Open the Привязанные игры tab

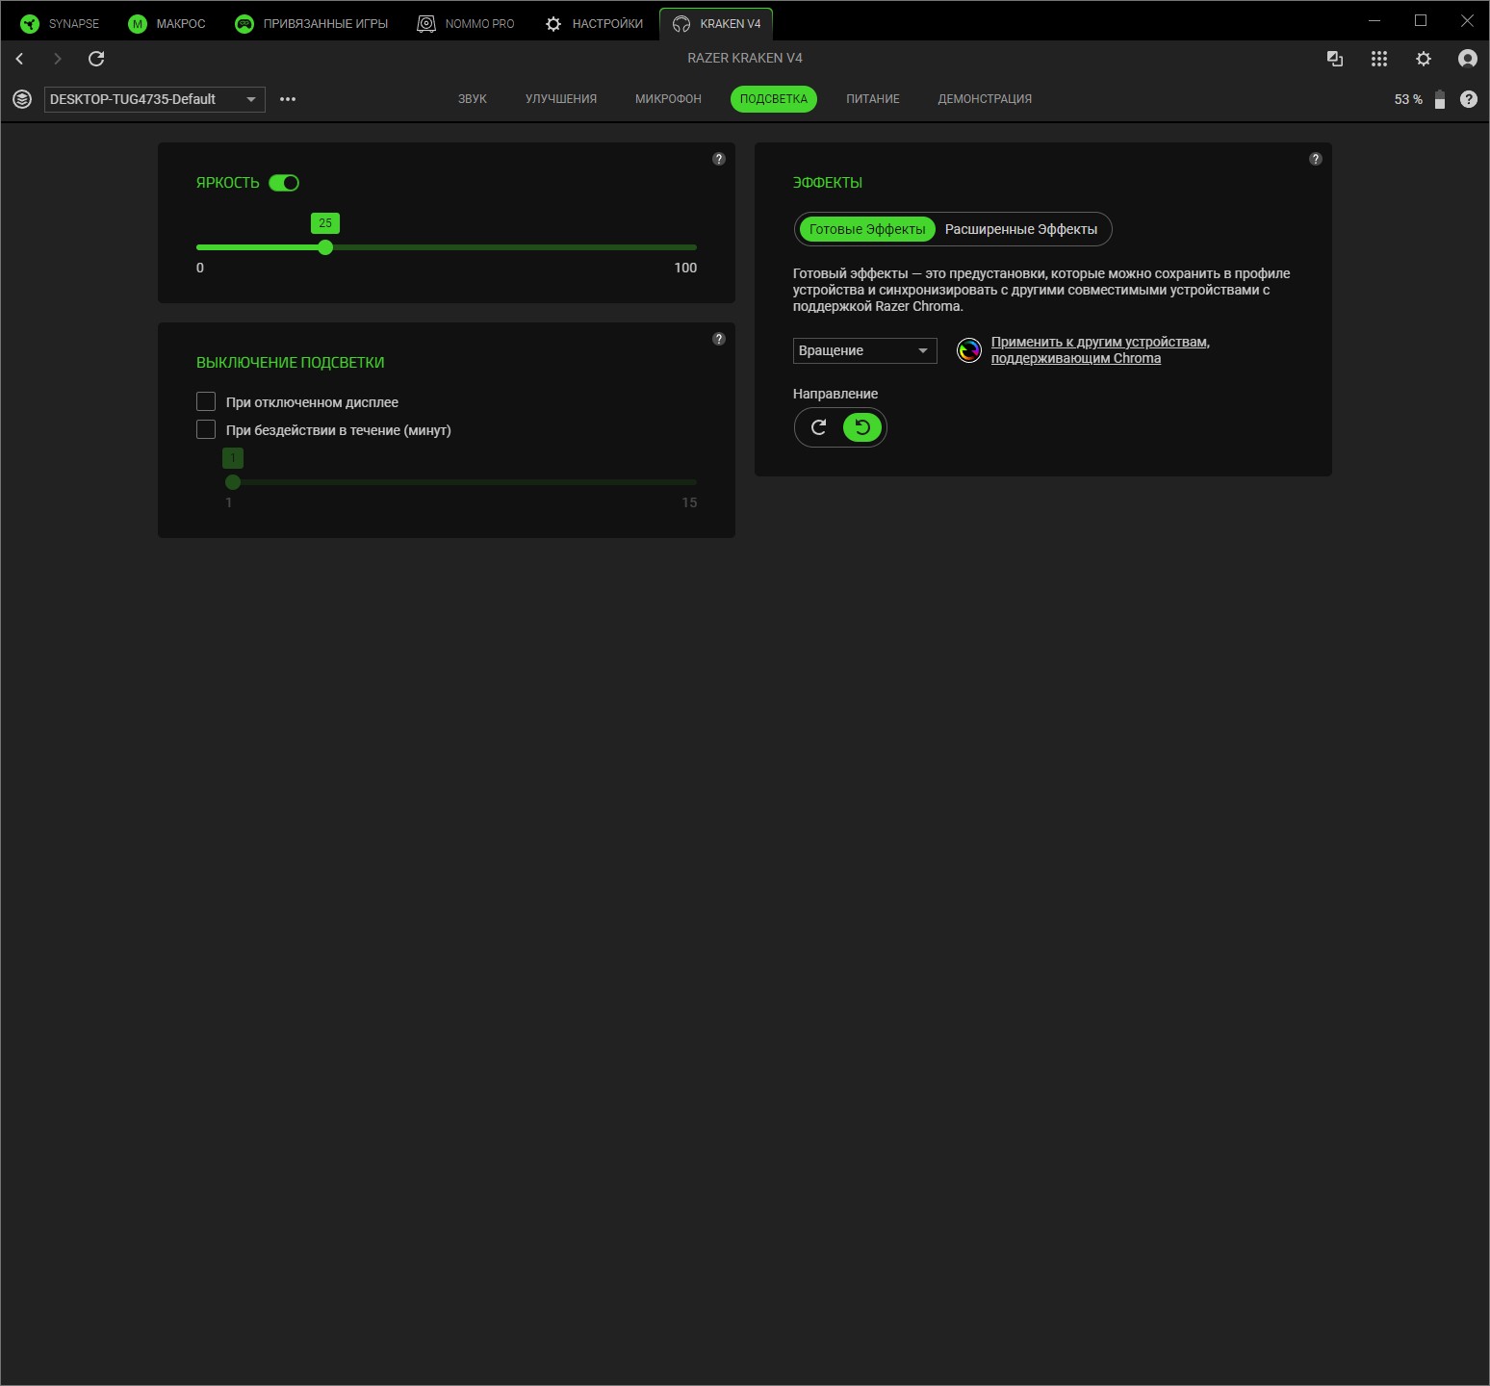coord(311,23)
